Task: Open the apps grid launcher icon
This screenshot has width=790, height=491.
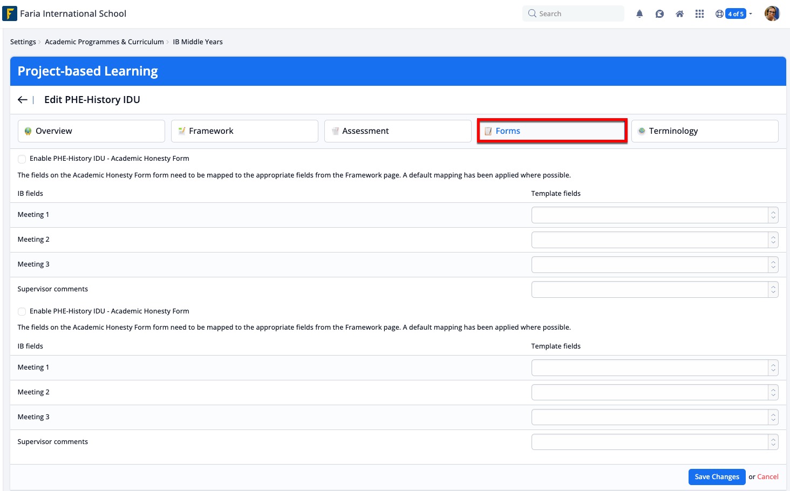Action: (x=699, y=14)
